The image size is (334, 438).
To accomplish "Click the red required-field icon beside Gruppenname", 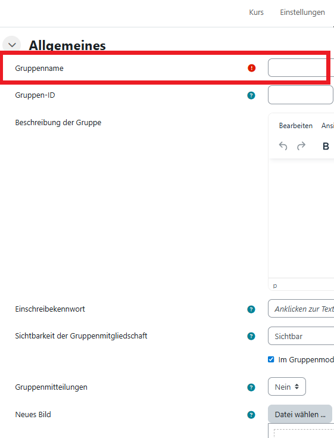I will [x=251, y=68].
